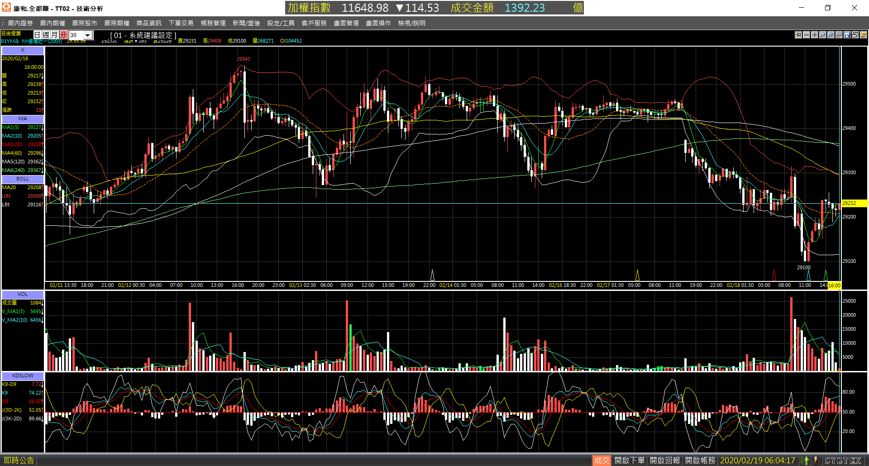The height and width of the screenshot is (466, 869).
Task: Open the 客戶服務 menu
Action: pyautogui.click(x=314, y=23)
